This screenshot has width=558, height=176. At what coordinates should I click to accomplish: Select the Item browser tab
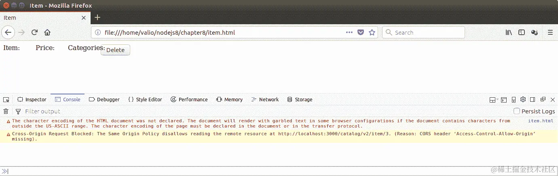(45, 18)
